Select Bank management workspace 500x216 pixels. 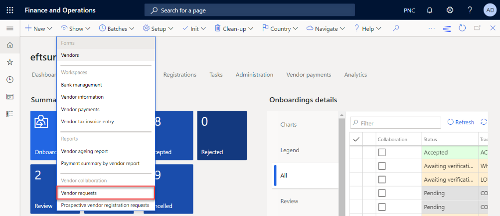tap(106, 85)
